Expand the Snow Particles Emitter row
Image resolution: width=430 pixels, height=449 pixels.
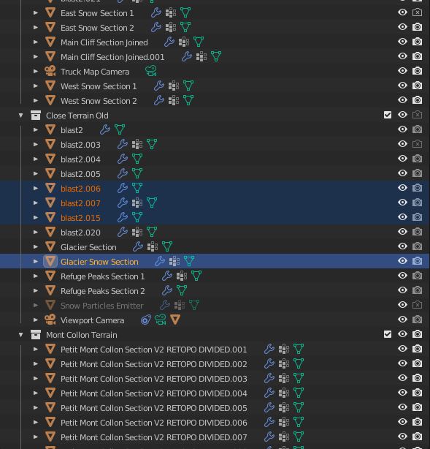click(36, 305)
